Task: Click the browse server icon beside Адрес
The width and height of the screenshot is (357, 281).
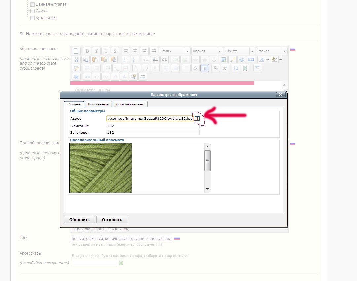Action: (x=197, y=118)
